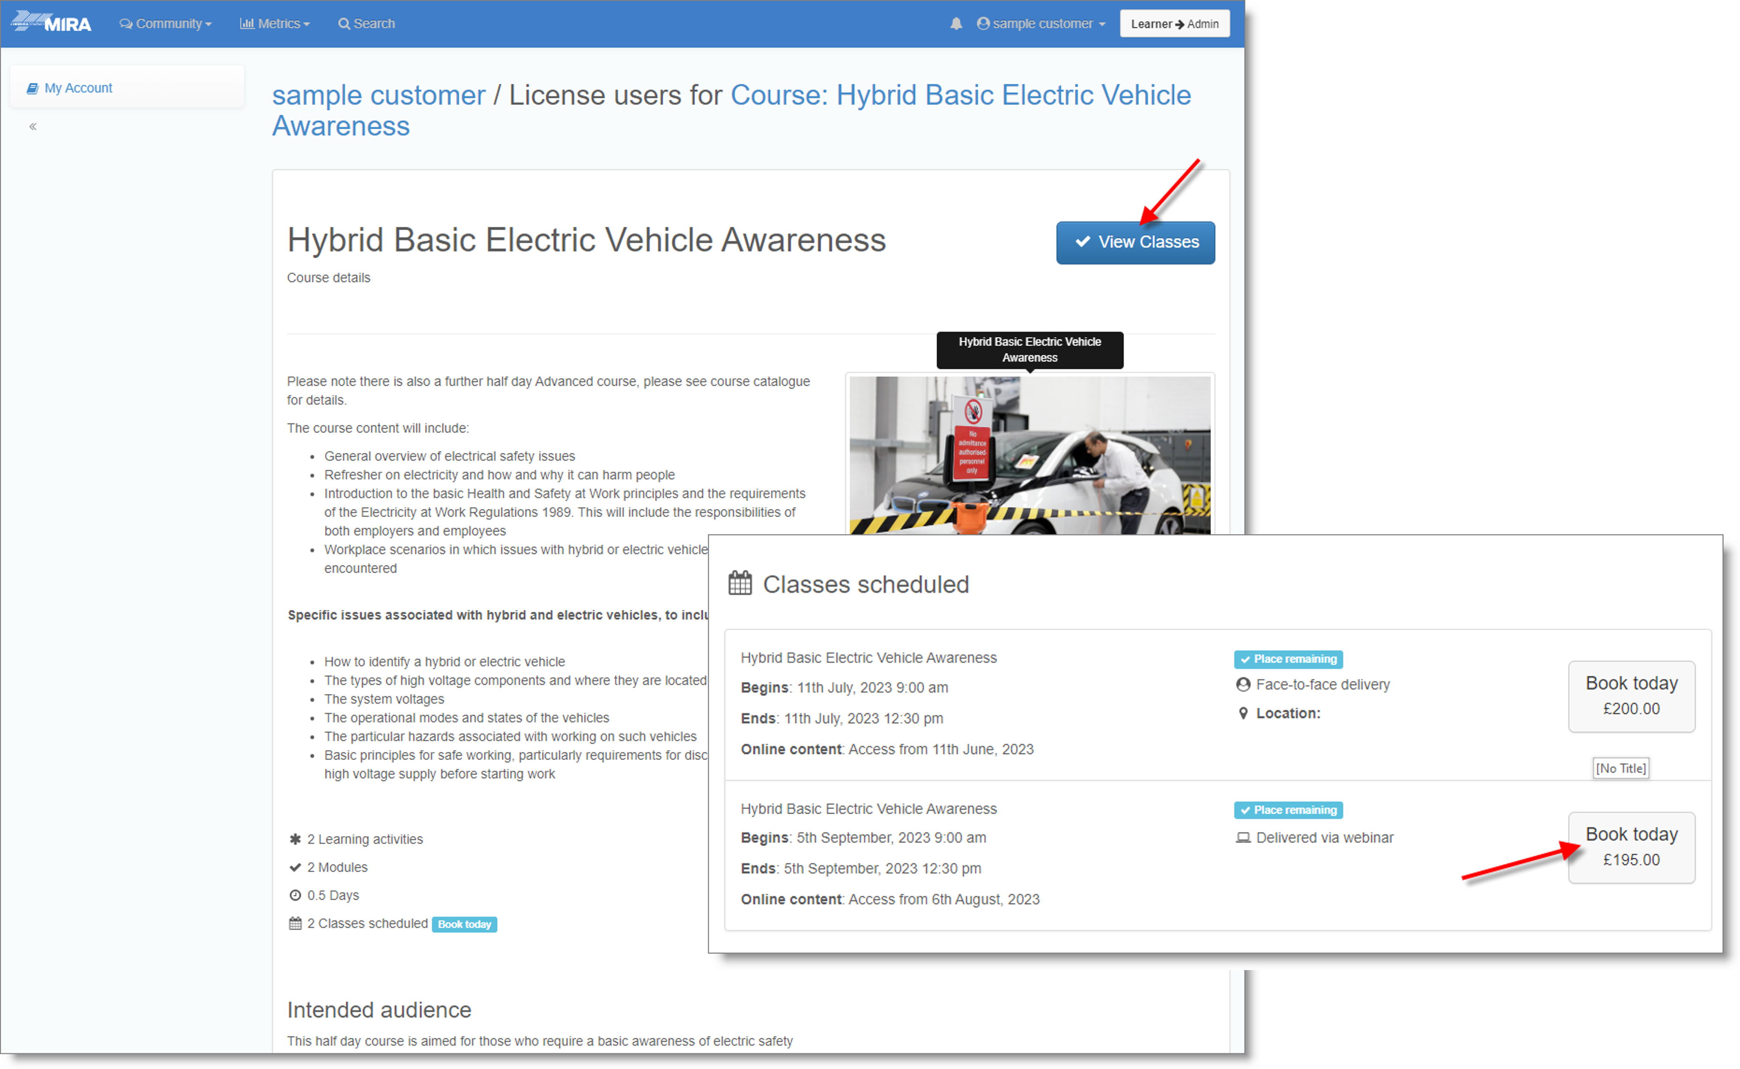The width and height of the screenshot is (1740, 1069).
Task: Click the My Account book icon
Action: click(32, 89)
